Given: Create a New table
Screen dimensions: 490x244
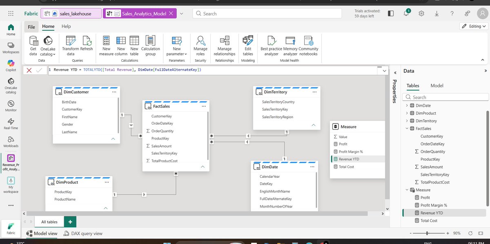Looking at the screenshot, I should (x=134, y=46).
